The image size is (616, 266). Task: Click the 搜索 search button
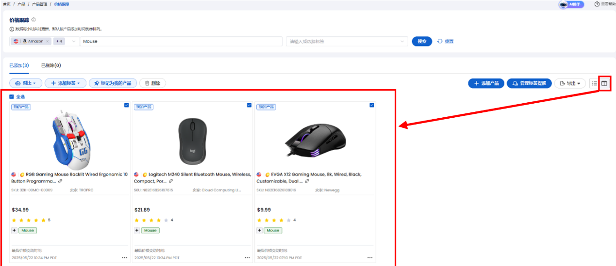(x=422, y=42)
